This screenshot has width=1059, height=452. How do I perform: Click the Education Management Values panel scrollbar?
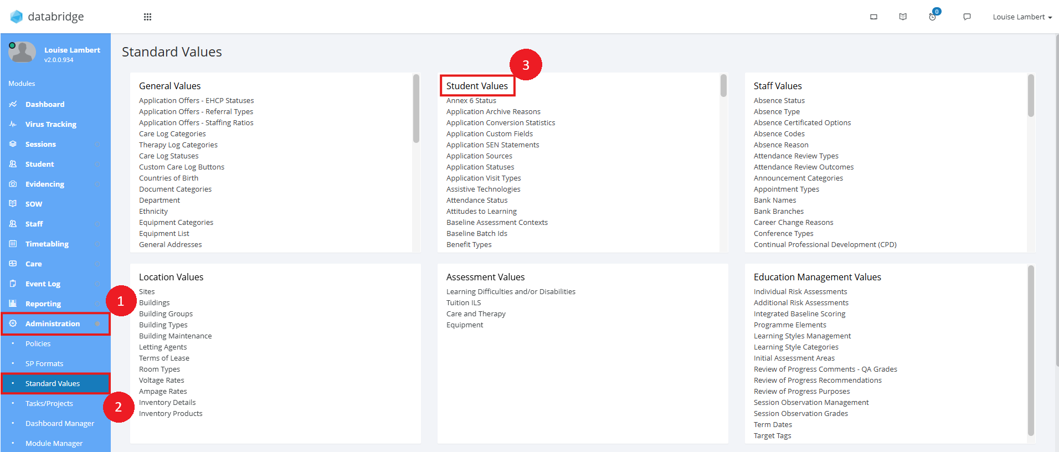[x=1031, y=351]
